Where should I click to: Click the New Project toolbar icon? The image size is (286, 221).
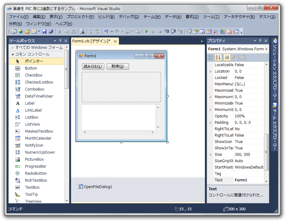tap(14, 31)
